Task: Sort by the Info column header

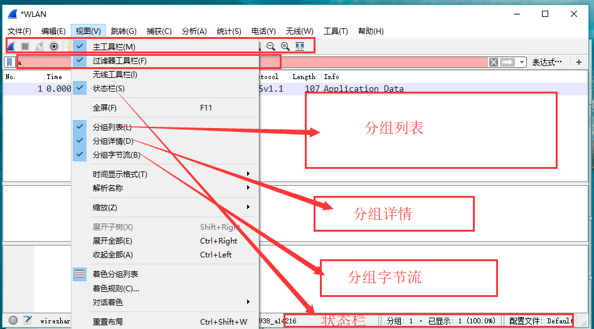Action: coord(455,77)
